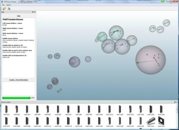
Task: Select part thumbnail none (91)
Action: coord(6,109)
